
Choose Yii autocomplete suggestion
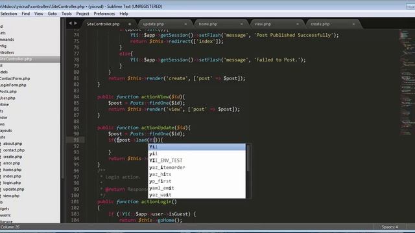196,147
